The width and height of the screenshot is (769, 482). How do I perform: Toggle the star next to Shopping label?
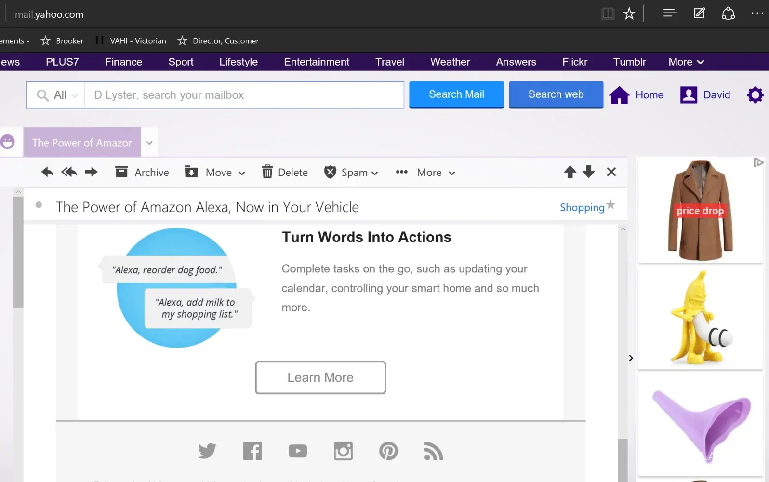[610, 205]
